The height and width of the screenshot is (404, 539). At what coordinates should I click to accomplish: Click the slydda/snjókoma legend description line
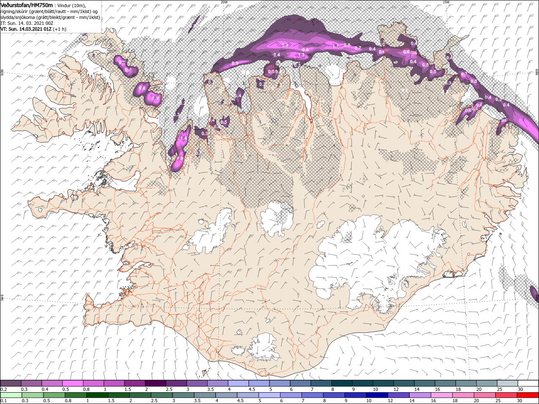point(50,17)
